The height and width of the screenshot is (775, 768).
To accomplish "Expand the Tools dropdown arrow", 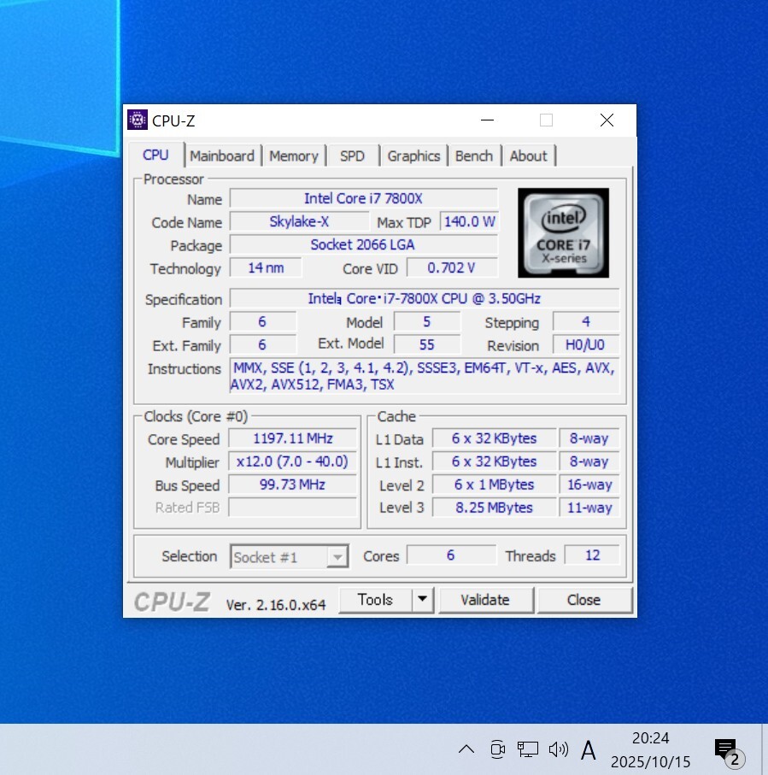I will point(423,600).
